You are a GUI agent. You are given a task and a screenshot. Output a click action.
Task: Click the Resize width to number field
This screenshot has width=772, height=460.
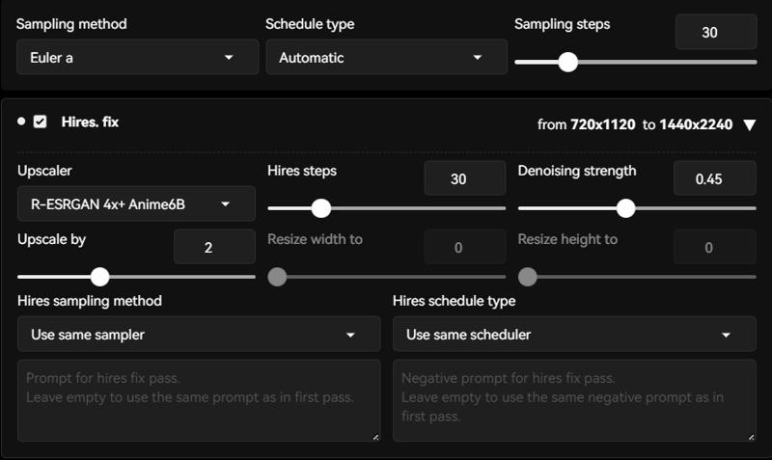(465, 247)
